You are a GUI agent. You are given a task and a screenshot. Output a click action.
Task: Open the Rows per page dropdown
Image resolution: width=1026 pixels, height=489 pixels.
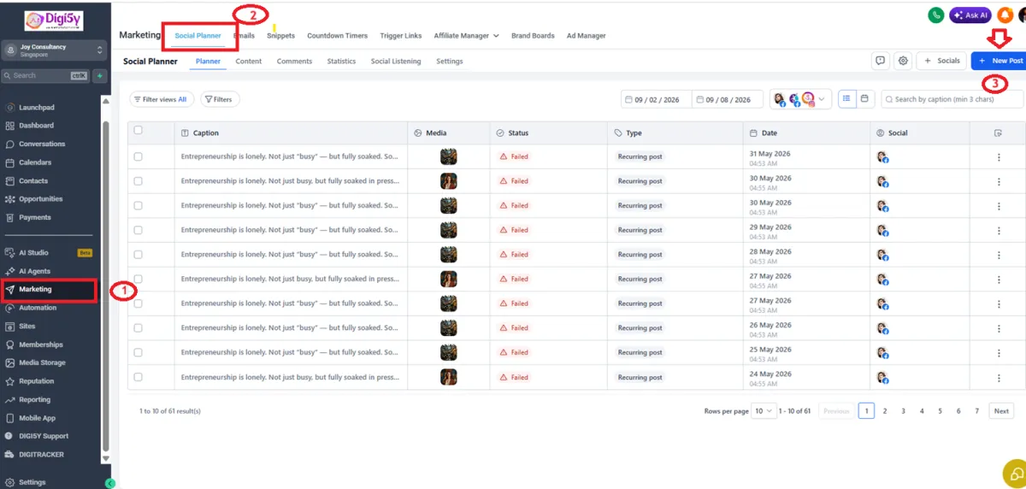[764, 410]
